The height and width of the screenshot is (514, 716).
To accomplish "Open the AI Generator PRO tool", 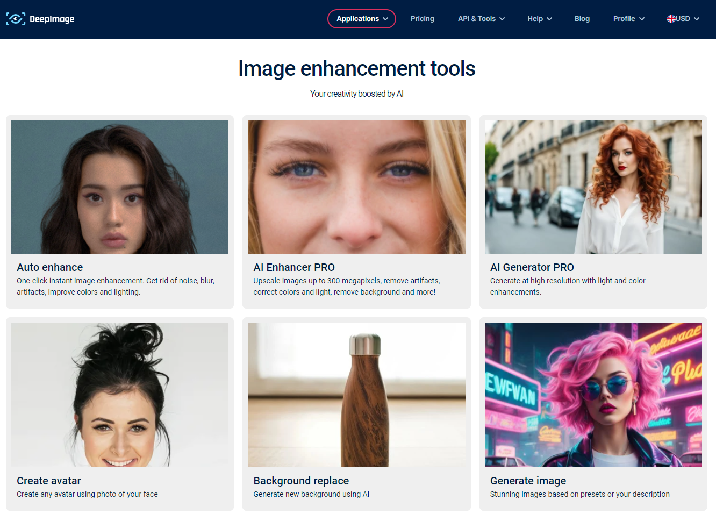I will click(532, 267).
